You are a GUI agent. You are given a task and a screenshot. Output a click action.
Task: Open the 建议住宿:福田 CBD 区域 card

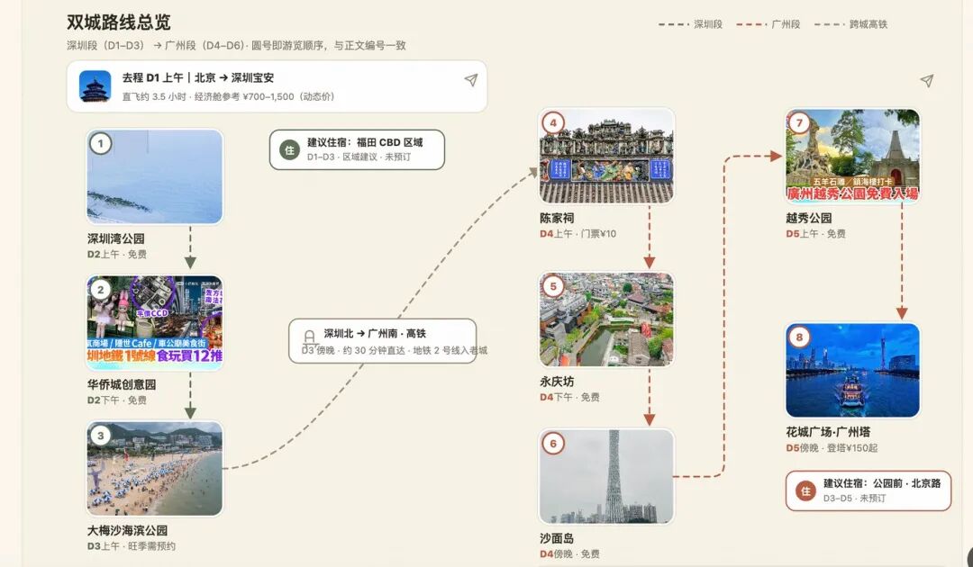357,149
